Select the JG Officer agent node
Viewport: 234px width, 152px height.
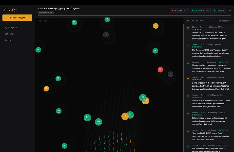coord(143,98)
